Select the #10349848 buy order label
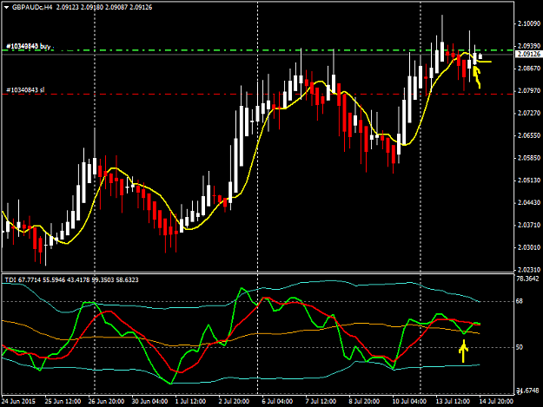The width and height of the screenshot is (543, 407). point(28,46)
